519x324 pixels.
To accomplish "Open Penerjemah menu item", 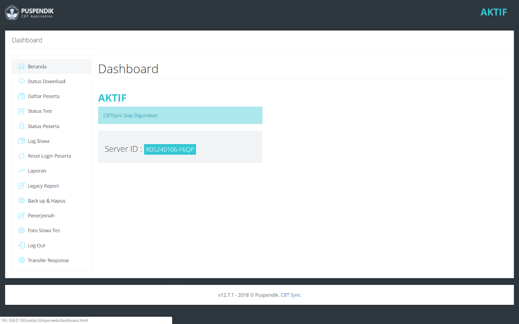I will click(x=52, y=215).
